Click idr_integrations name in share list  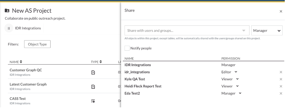click(x=137, y=72)
